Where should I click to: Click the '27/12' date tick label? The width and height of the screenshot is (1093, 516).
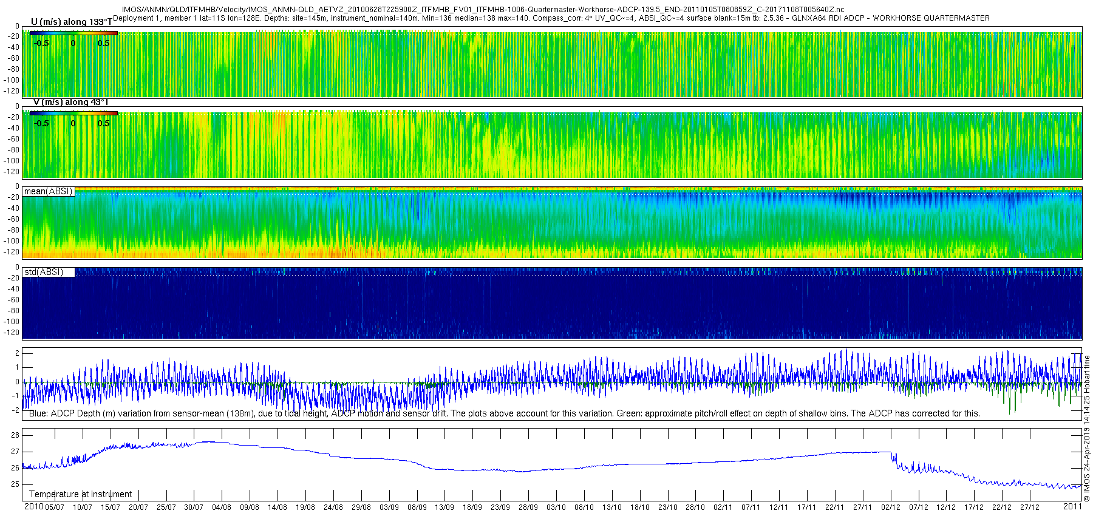pyautogui.click(x=1030, y=508)
